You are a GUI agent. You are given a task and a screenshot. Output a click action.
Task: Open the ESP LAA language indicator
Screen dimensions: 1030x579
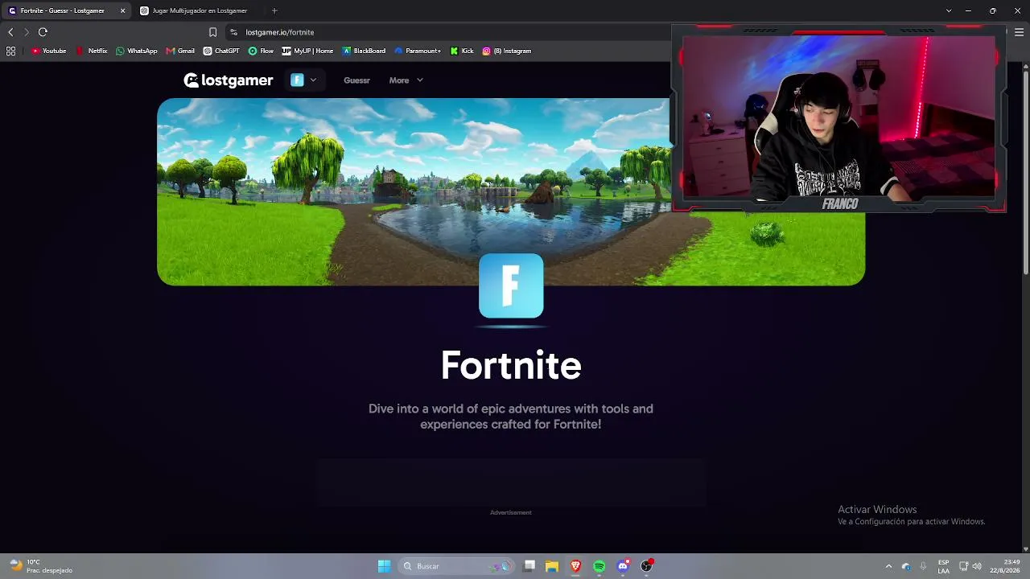(943, 566)
